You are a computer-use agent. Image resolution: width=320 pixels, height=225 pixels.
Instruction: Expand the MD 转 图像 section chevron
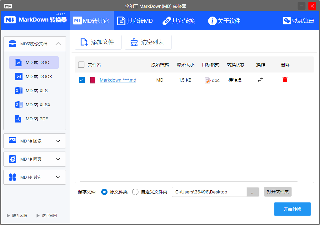58,141
